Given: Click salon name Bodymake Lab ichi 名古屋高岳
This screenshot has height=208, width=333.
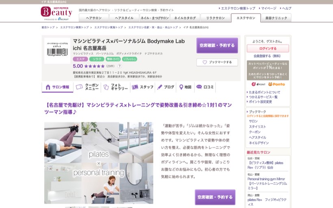Looking at the screenshot, I should click(x=129, y=44).
